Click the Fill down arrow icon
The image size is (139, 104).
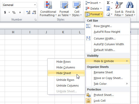pos(108,9)
